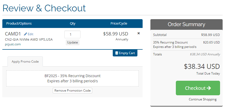Image resolution: width=226 pixels, height=110 pixels.
Task: Click the $38.34 USD Total Due amount
Action: tap(202, 67)
